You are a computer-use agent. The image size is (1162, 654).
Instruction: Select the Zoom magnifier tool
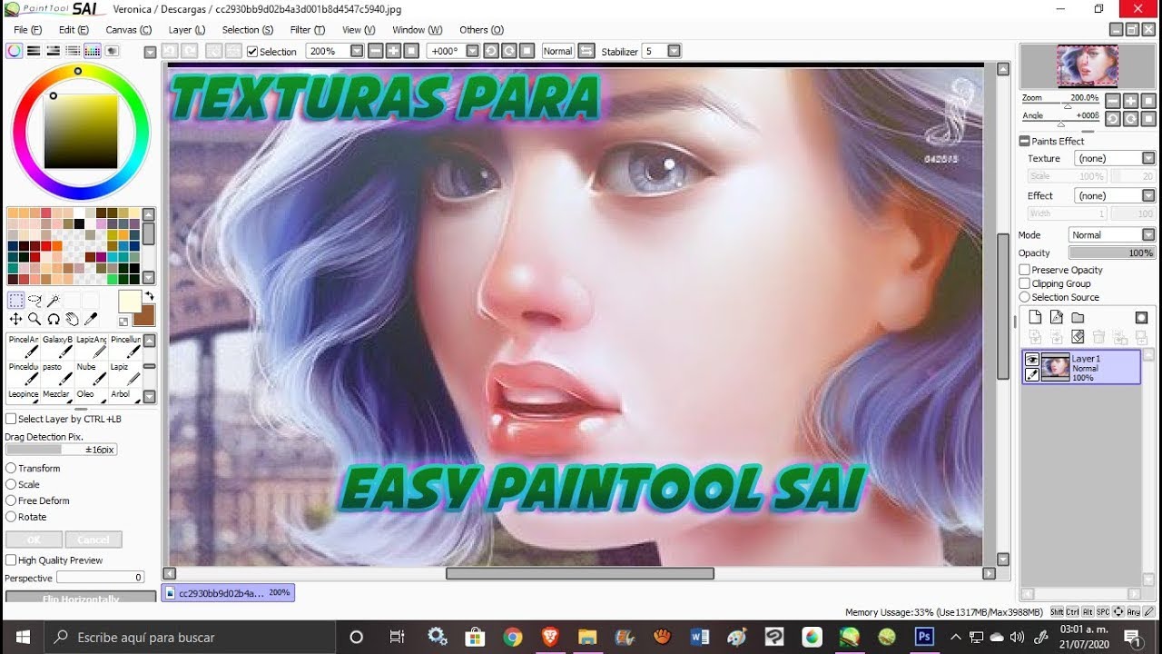(34, 319)
